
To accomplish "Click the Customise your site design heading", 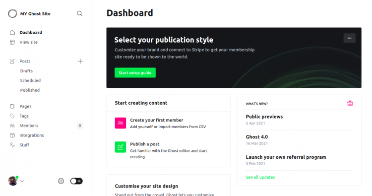I will pyautogui.click(x=146, y=186).
